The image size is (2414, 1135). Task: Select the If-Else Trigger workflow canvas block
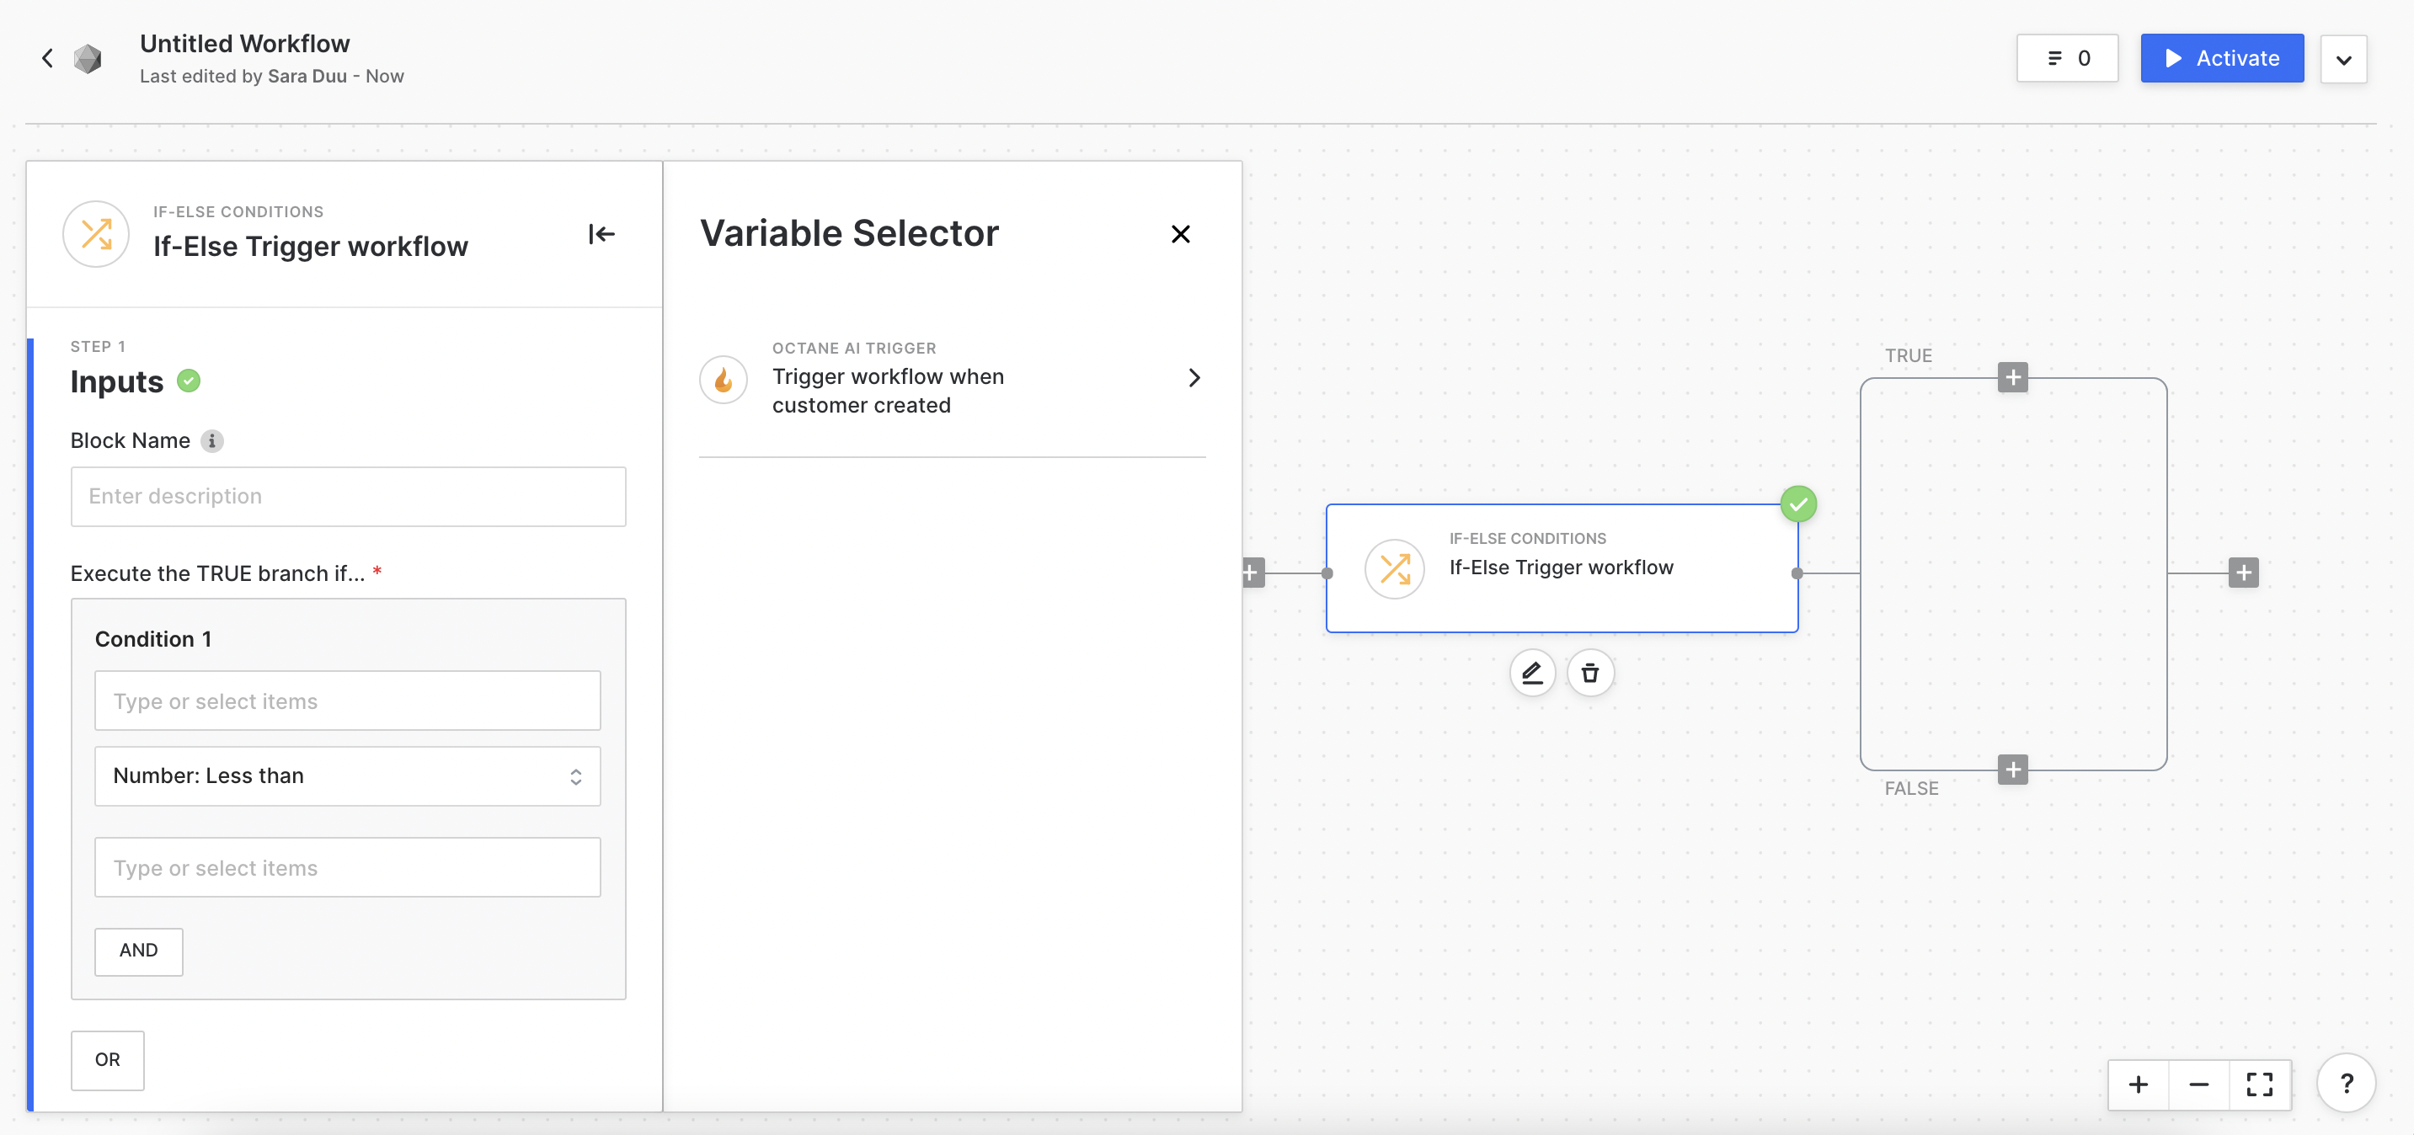1562,568
